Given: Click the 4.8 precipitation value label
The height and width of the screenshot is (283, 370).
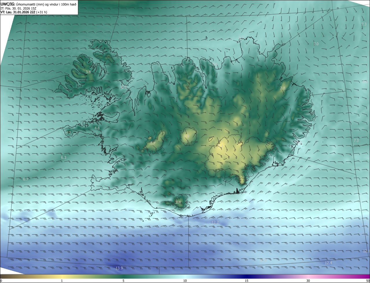Looking at the screenshot, I should [x=97, y=128].
